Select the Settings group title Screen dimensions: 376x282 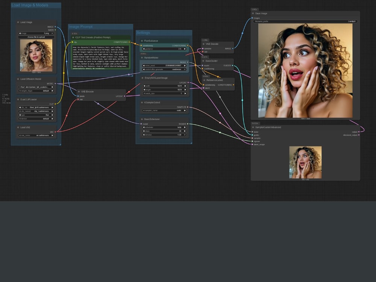[143, 33]
